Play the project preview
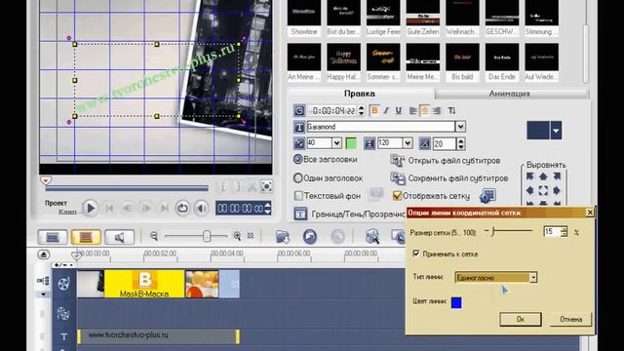Screen dimensions: 624x351 (x=91, y=208)
